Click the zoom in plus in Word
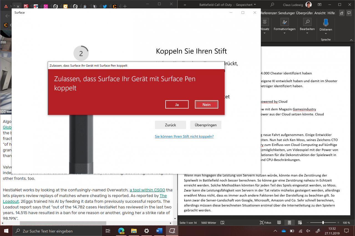Viewport: 355px width, 236px height. 338,223
